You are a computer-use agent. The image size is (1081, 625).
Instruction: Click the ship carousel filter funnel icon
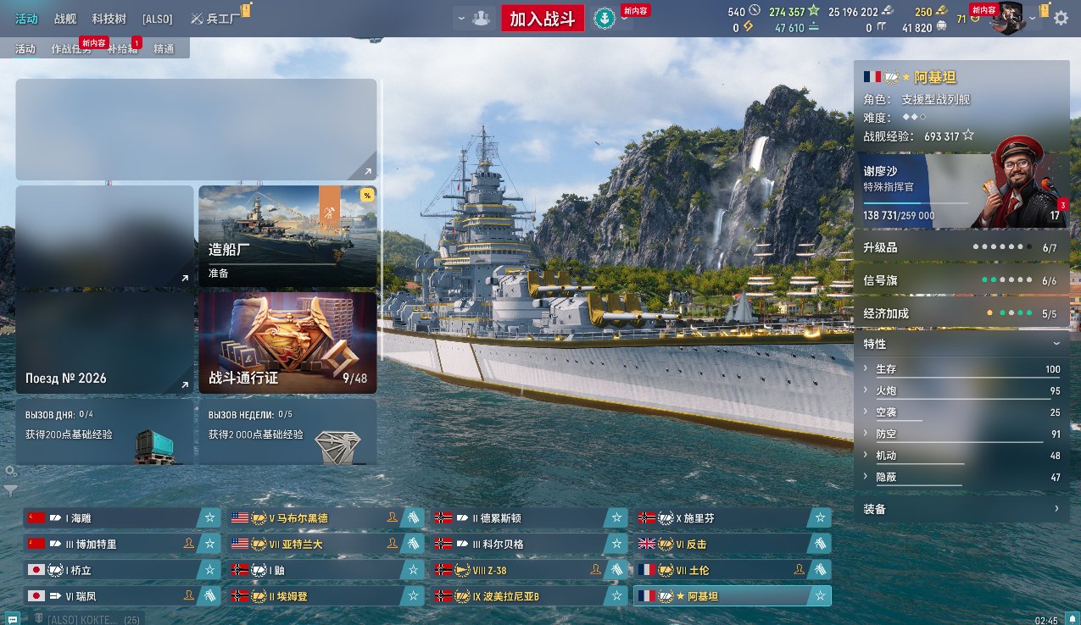10,489
